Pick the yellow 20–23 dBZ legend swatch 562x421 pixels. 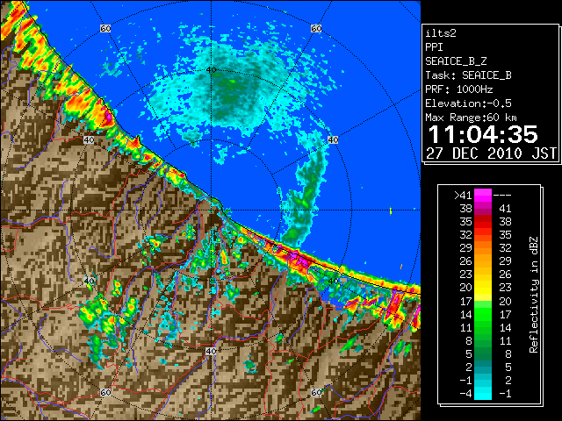[483, 288]
